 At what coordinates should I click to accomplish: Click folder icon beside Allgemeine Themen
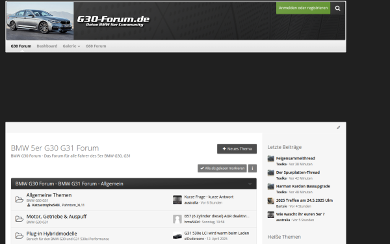click(19, 200)
